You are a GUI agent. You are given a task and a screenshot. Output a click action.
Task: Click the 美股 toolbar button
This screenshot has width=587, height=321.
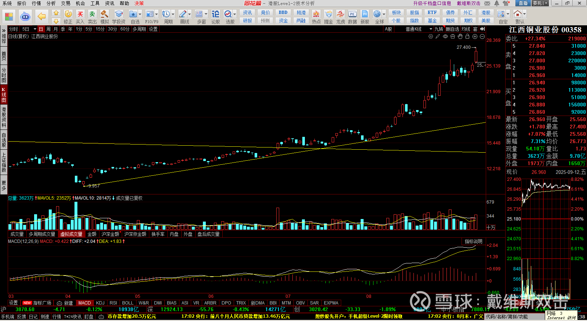tap(486, 21)
